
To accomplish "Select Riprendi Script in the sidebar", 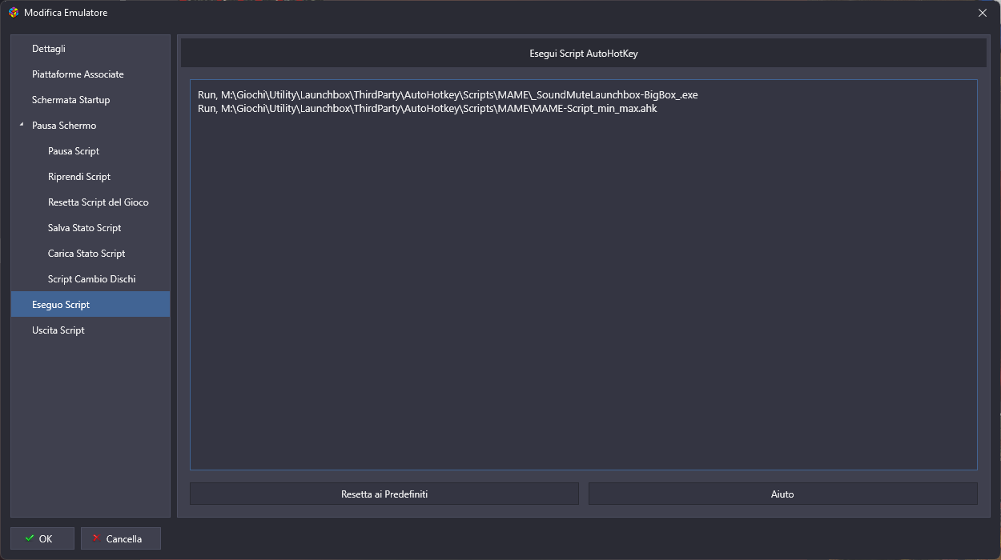I will click(90, 177).
